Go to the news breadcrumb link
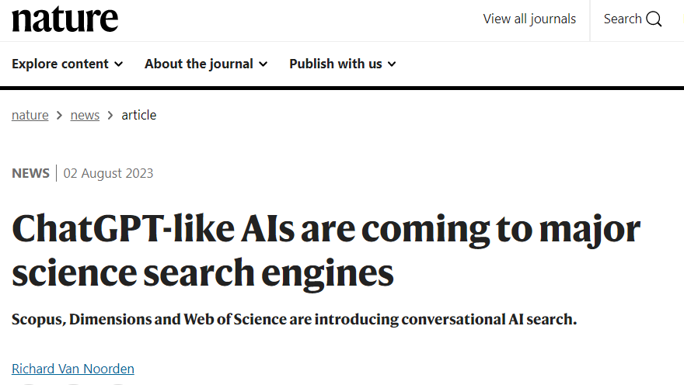This screenshot has height=385, width=684. [85, 115]
